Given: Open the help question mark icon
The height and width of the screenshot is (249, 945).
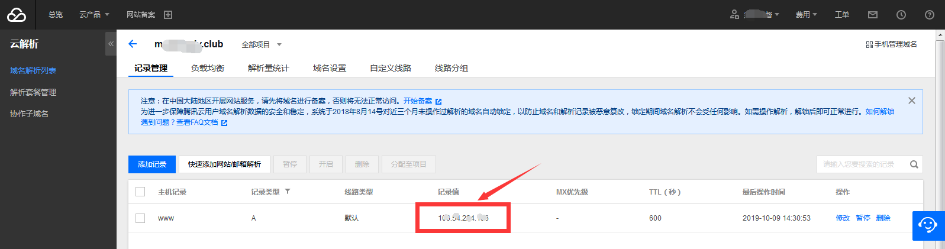Looking at the screenshot, I should click(x=930, y=15).
